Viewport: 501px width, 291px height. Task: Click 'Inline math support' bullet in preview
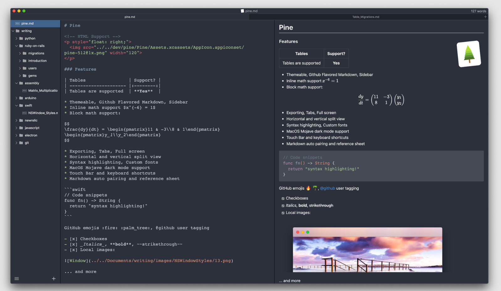312,81
